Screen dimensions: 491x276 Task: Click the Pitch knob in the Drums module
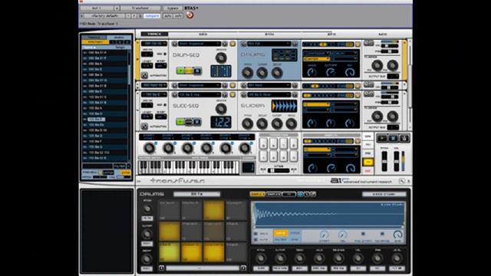click(247, 73)
